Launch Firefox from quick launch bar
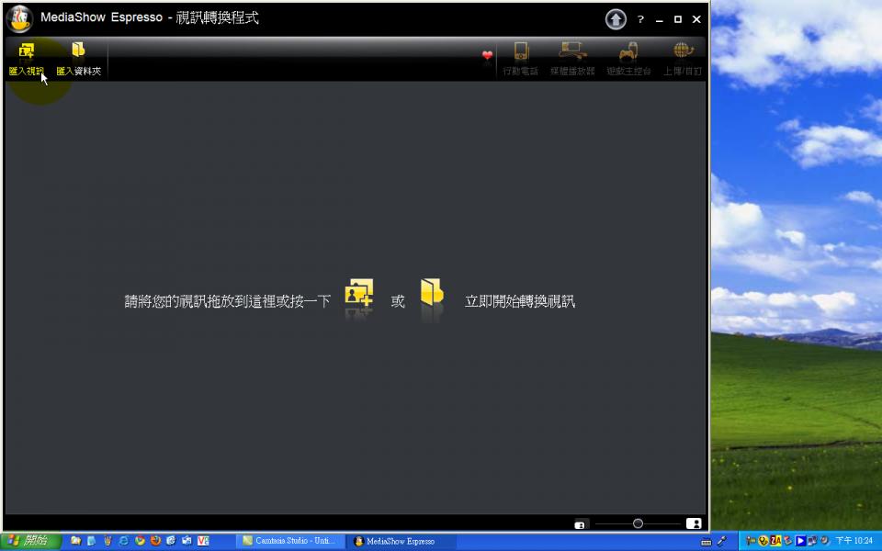This screenshot has width=882, height=551. pyautogui.click(x=155, y=541)
